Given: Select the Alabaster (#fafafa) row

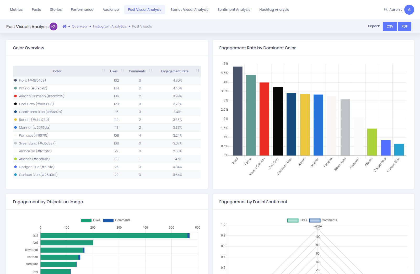Looking at the screenshot, I should click(x=107, y=151).
